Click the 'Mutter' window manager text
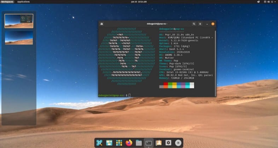The width and height of the screenshot is (278, 148). point(169,58)
